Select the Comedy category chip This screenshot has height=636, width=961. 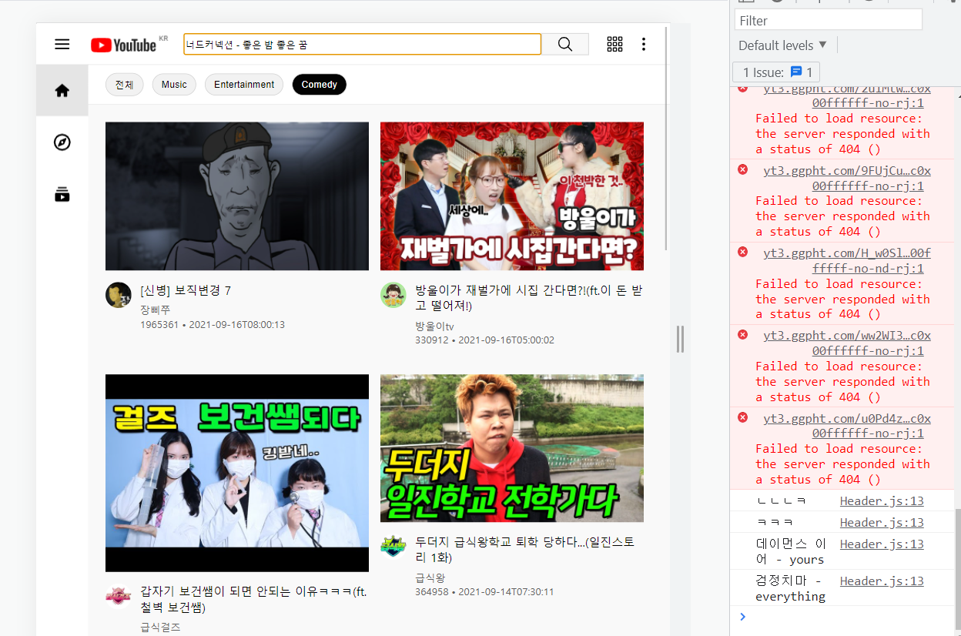(x=320, y=85)
